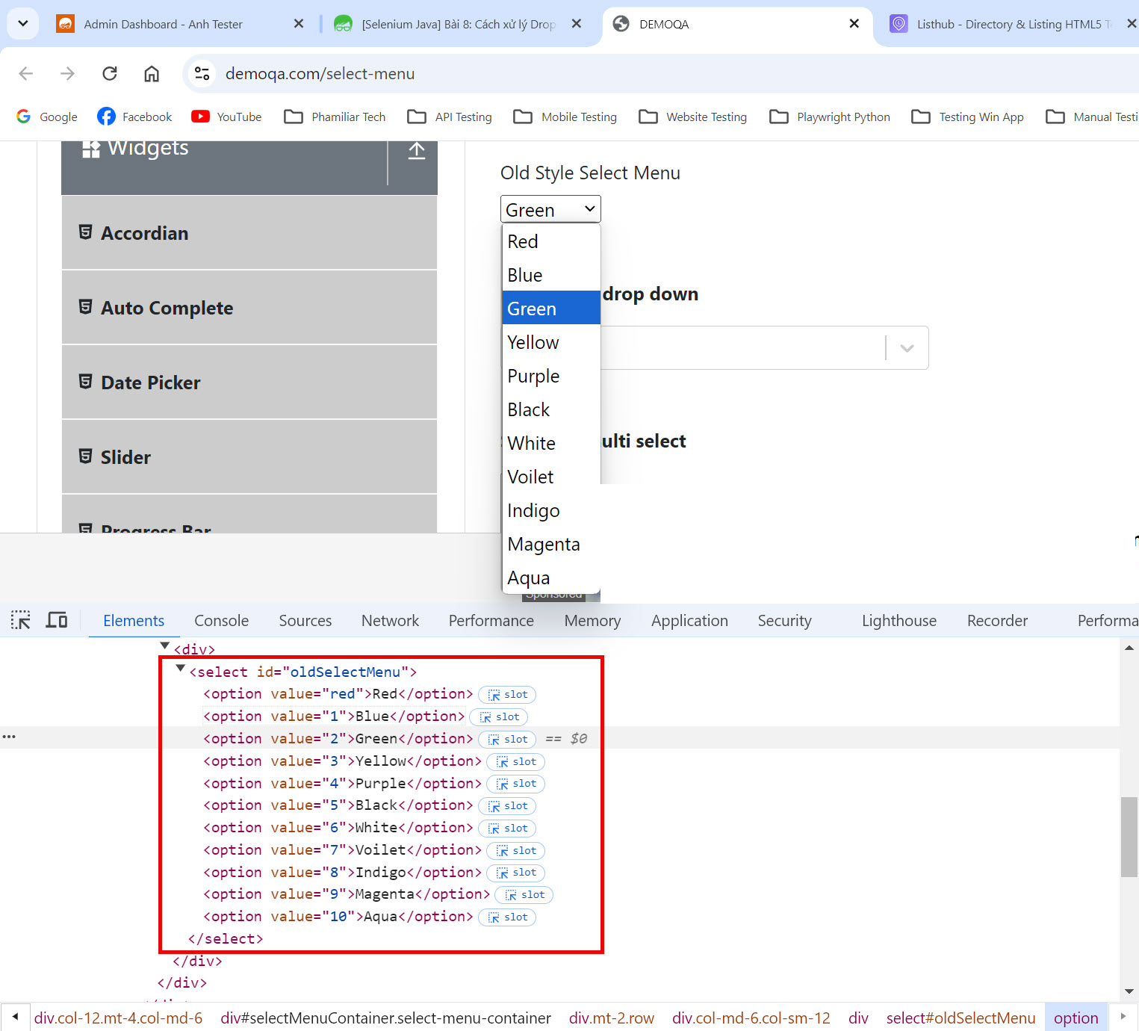Choose Magenta from the color dropdown list
Screen dimensions: 1139x1031
(551, 544)
